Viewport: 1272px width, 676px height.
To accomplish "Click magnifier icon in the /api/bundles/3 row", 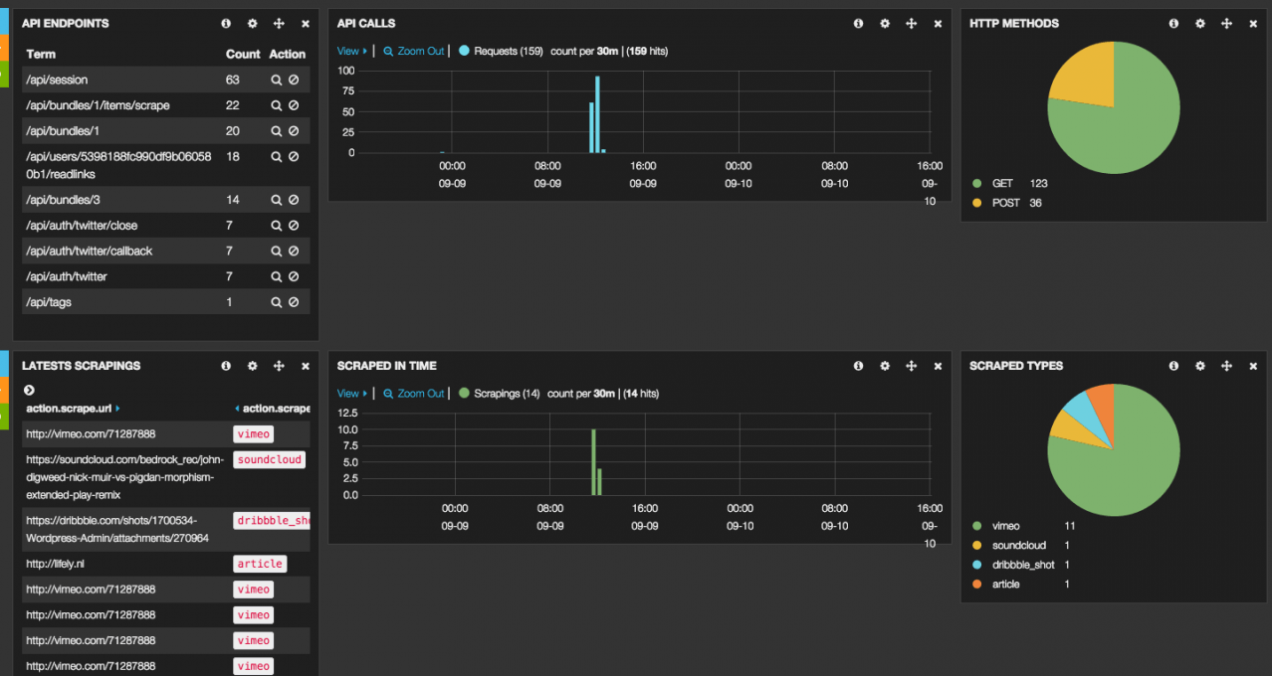I will coord(276,200).
